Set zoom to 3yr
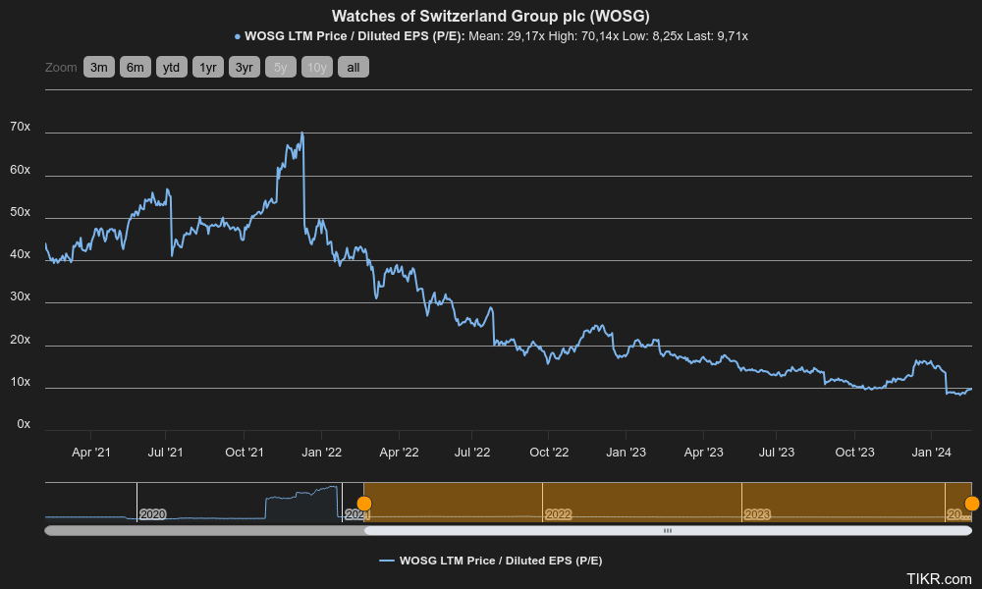982x589 pixels. point(245,67)
